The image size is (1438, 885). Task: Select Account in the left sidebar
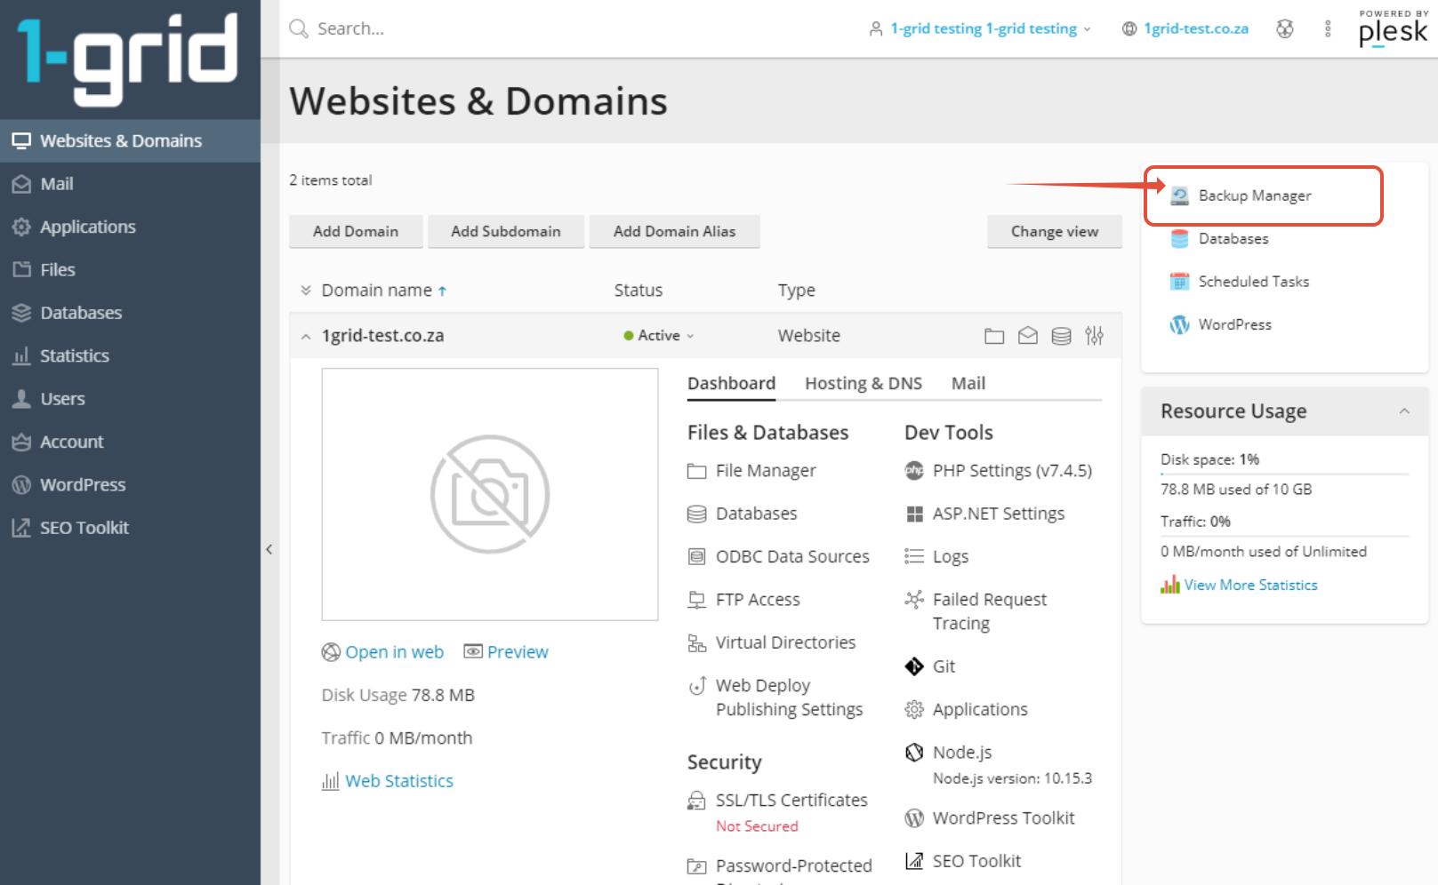pos(130,442)
